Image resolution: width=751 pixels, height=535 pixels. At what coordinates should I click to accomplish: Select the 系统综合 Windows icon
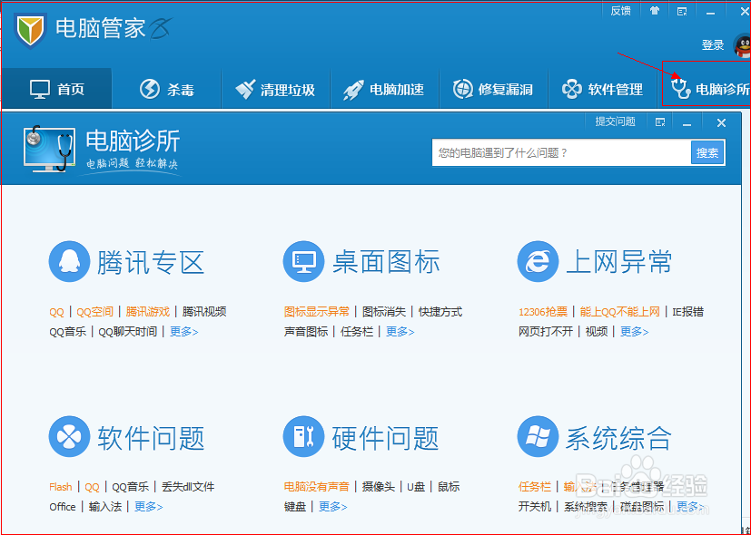click(x=538, y=436)
